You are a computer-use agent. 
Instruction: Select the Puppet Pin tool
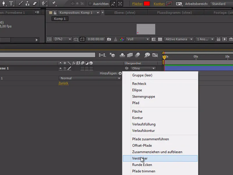pyautogui.click(x=53, y=3)
